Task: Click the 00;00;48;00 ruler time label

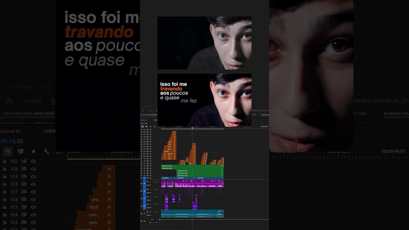Action: 264,126
